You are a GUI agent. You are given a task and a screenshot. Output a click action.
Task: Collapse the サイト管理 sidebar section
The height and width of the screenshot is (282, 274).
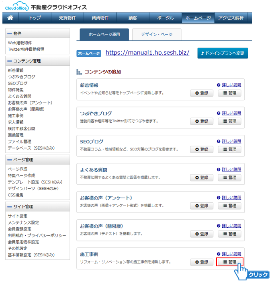click(10, 207)
